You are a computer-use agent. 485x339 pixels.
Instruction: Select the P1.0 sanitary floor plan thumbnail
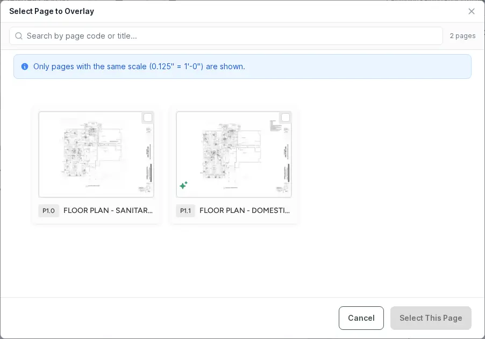coord(96,154)
